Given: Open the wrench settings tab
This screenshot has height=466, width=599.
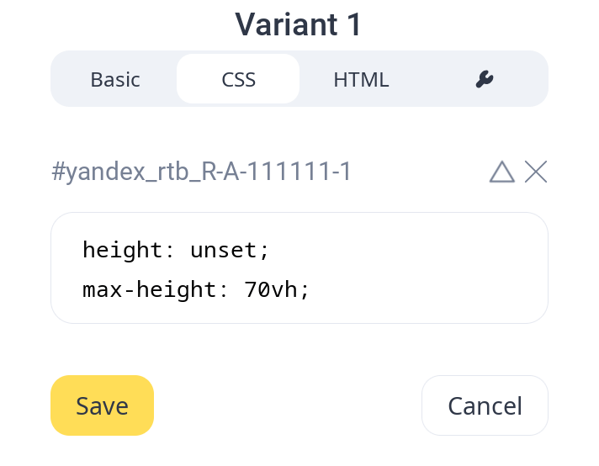Looking at the screenshot, I should [484, 80].
